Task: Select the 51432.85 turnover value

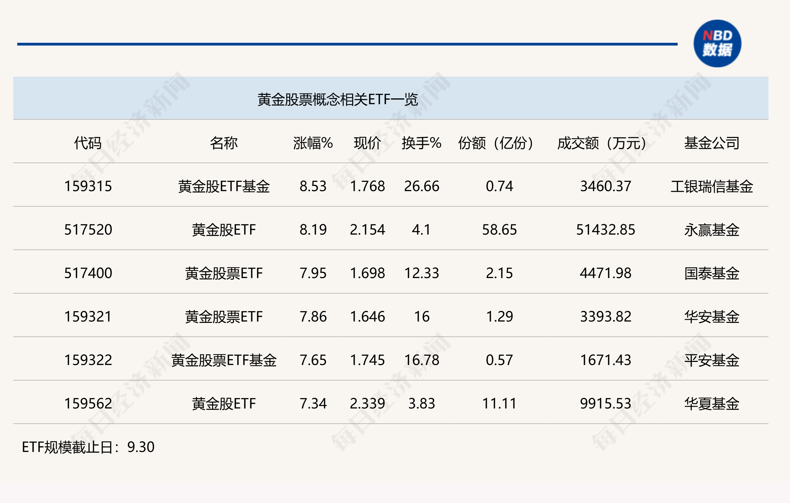Action: coord(605,230)
